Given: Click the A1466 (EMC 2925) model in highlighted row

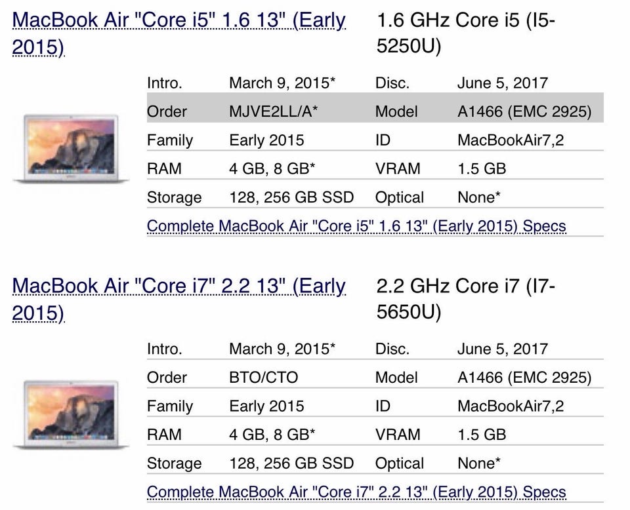Looking at the screenshot, I should click(524, 111).
